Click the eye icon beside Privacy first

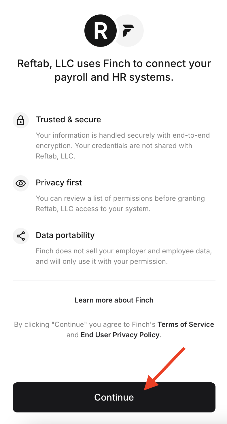(x=21, y=183)
